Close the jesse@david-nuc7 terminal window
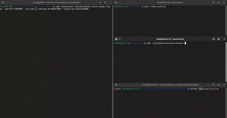The image size is (227, 118). click(x=224, y=85)
